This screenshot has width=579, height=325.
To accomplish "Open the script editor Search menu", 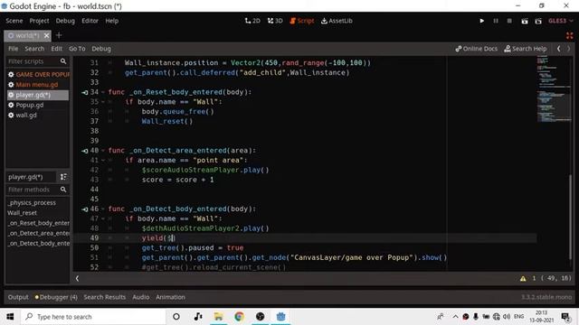I will pos(34,49).
